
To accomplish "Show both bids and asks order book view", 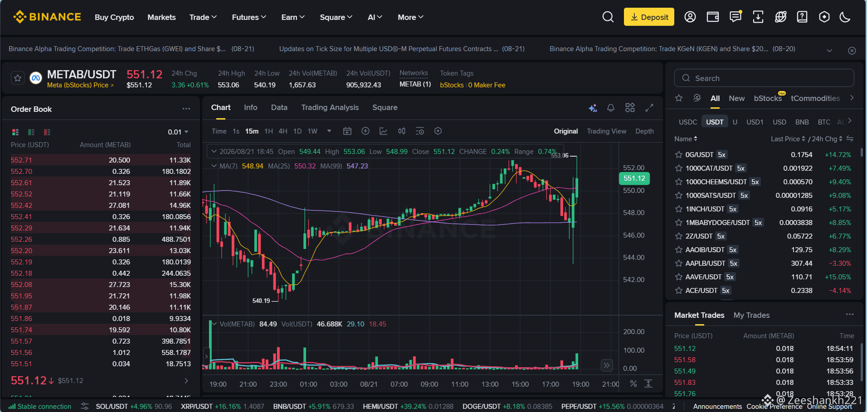I will (x=15, y=132).
